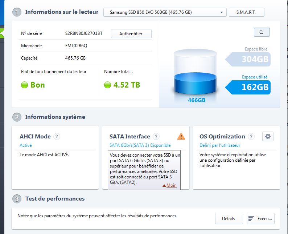Click the microcode value EMT02B6Q
This screenshot has width=288, height=234.
(x=76, y=46)
